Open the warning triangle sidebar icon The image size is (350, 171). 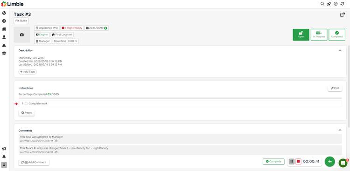[x=4, y=45]
